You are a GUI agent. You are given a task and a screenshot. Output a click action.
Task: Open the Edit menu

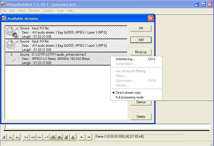coord(12,11)
